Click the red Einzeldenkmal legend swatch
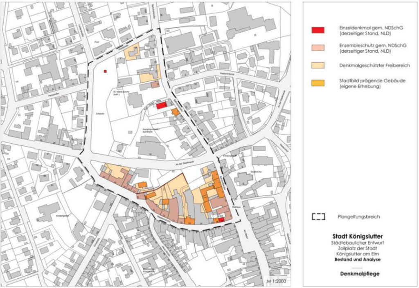The height and width of the screenshot is (288, 419). [x=318, y=30]
